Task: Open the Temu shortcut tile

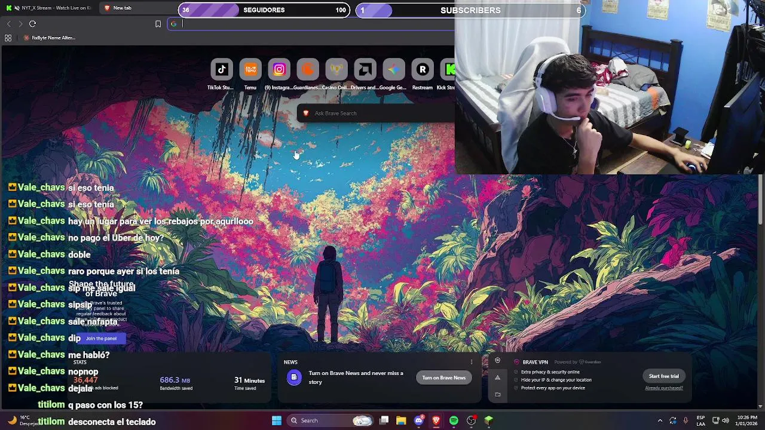Action: [250, 70]
